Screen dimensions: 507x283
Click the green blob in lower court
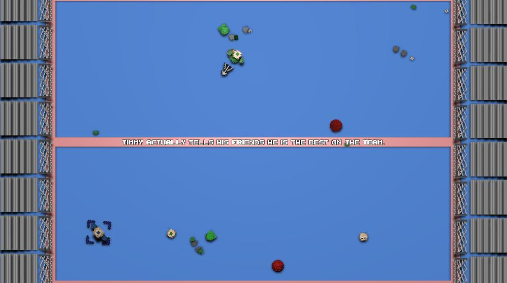[x=211, y=236]
